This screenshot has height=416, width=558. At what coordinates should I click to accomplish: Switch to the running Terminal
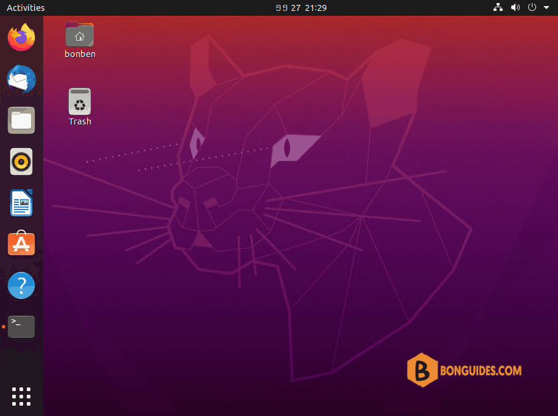click(21, 327)
